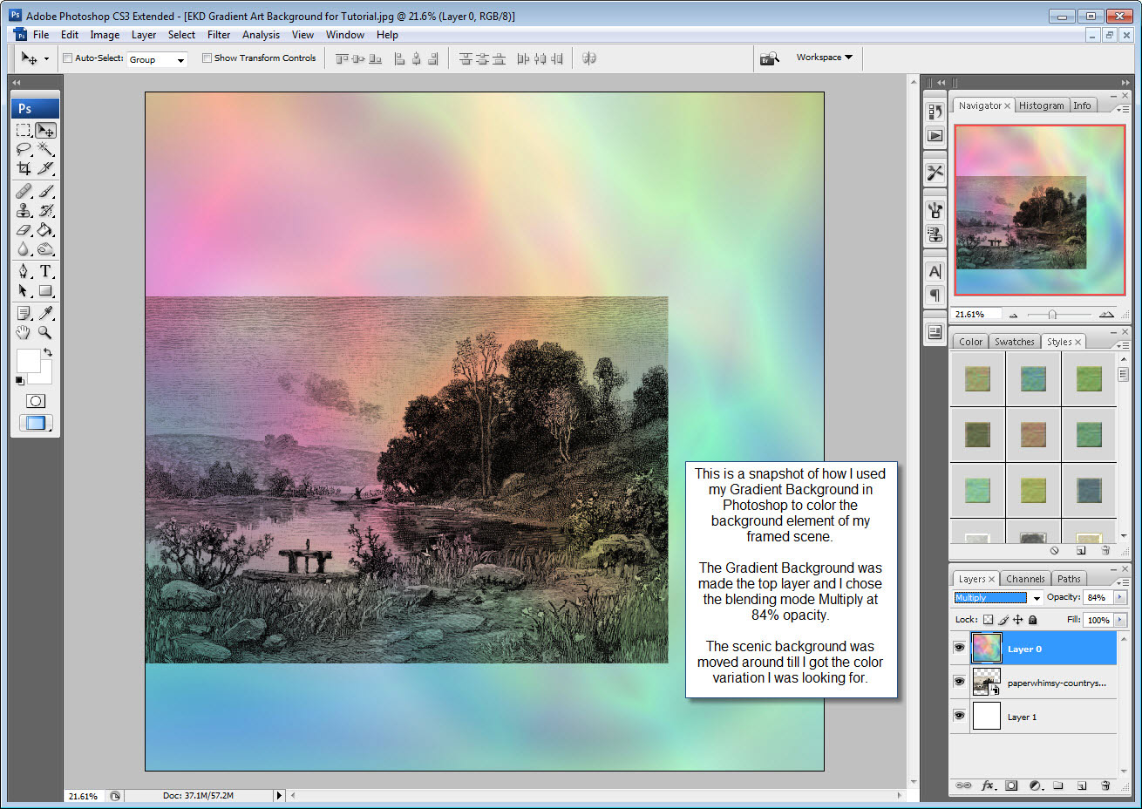Open the Filter menu
The width and height of the screenshot is (1142, 809).
click(x=218, y=35)
